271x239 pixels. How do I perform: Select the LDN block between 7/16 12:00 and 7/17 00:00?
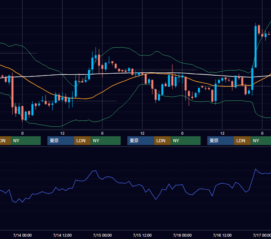pos(242,141)
